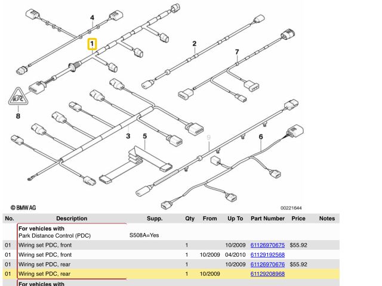This screenshot has height=286, width=382.
Task: Click the Part Number column header
Action: point(267,219)
